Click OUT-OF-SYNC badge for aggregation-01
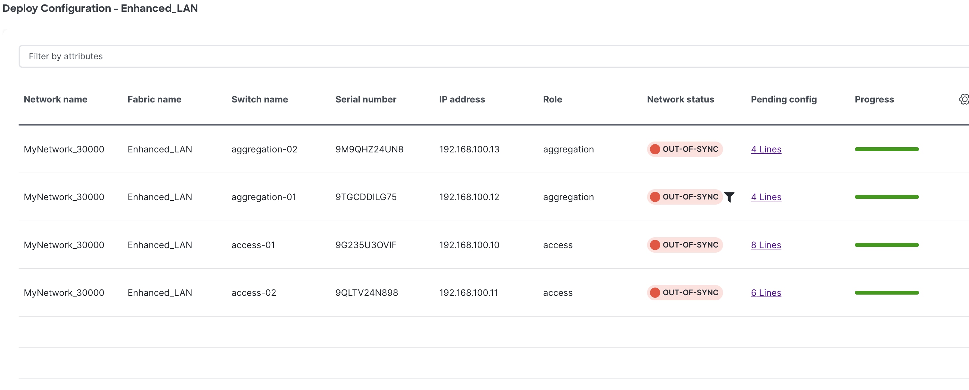This screenshot has width=969, height=390. (x=690, y=197)
